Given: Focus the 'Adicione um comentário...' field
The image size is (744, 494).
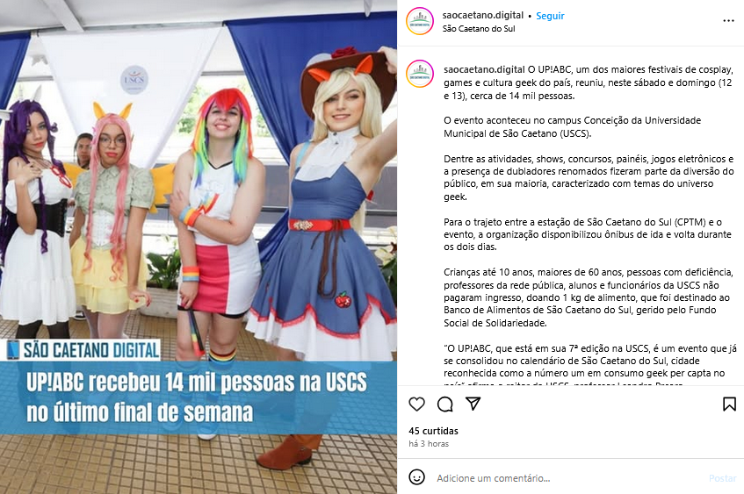Looking at the screenshot, I should [x=569, y=478].
